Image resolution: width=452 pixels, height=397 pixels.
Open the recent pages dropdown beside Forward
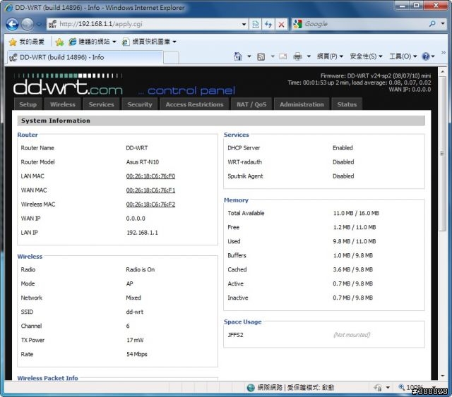[39, 25]
